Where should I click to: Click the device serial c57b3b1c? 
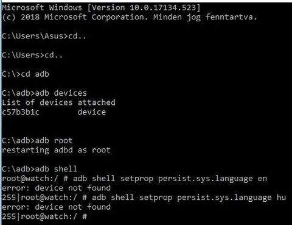21,112
